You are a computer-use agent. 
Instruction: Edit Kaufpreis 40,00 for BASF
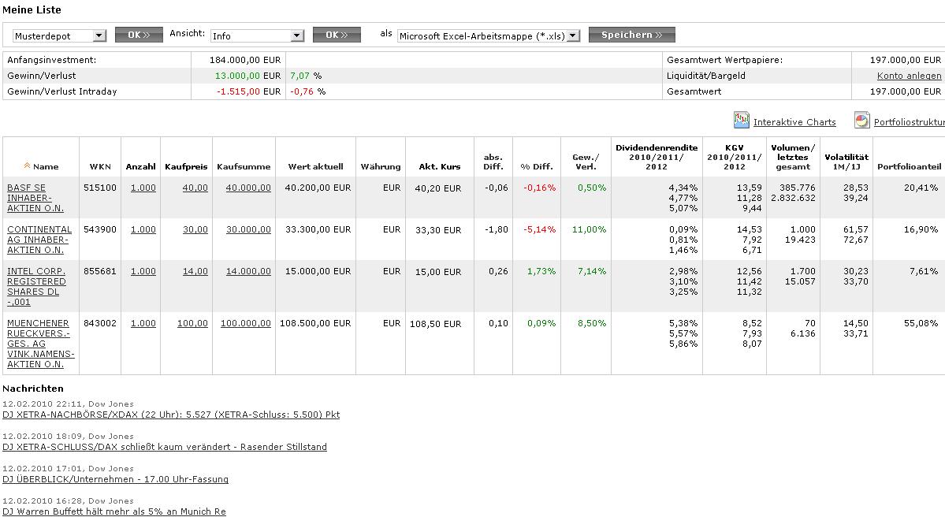195,188
